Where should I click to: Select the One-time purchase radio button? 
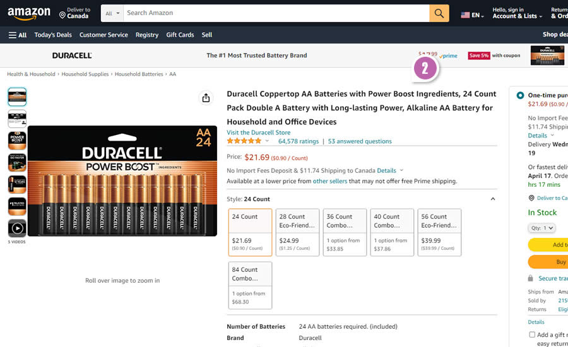tap(520, 95)
